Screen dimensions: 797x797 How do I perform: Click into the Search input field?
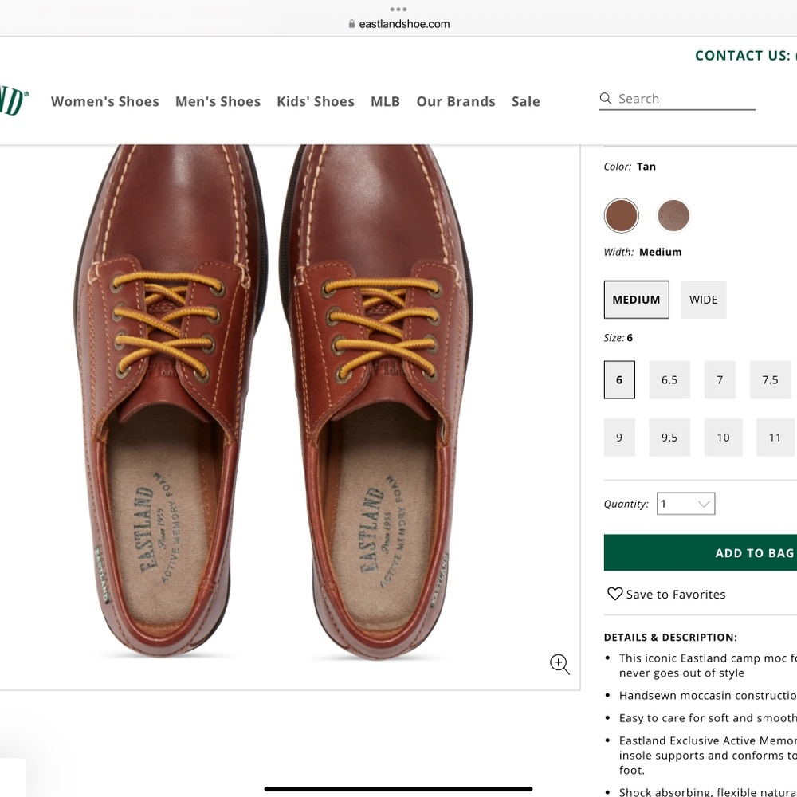click(685, 99)
